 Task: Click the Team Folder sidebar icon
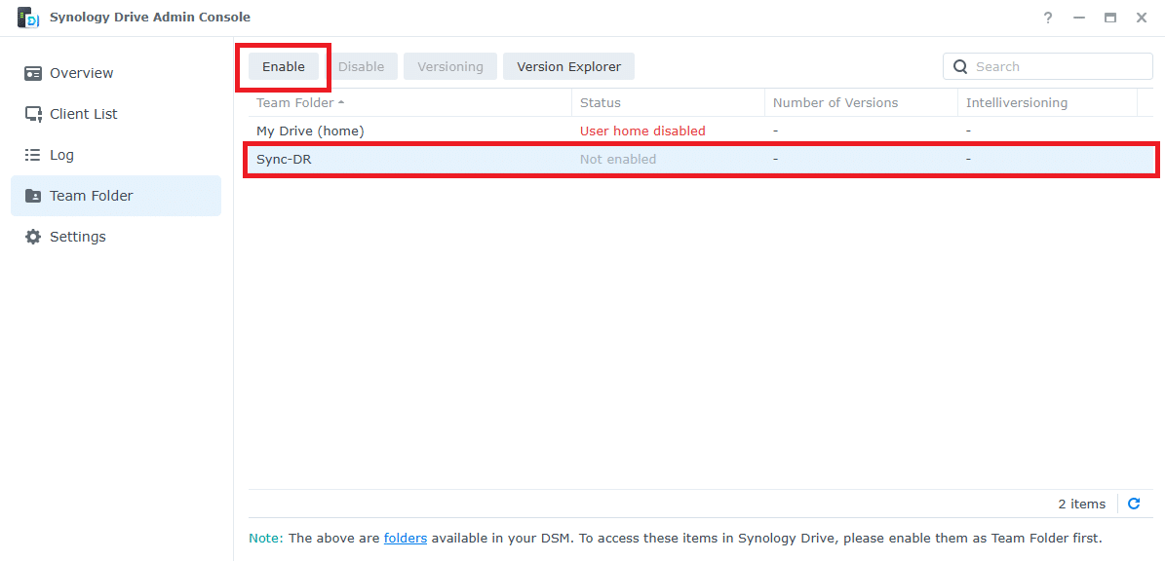33,196
